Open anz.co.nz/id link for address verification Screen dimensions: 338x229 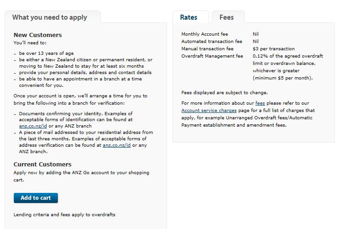click(116, 145)
